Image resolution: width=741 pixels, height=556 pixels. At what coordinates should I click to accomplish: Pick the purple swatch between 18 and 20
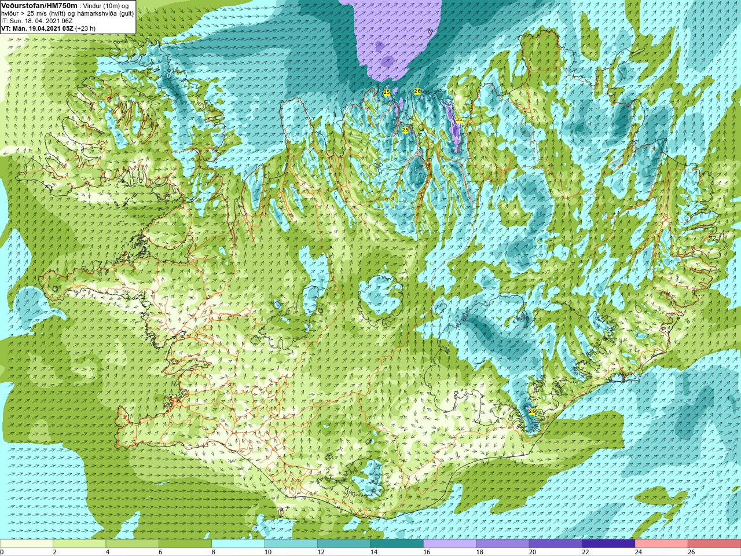click(502, 543)
